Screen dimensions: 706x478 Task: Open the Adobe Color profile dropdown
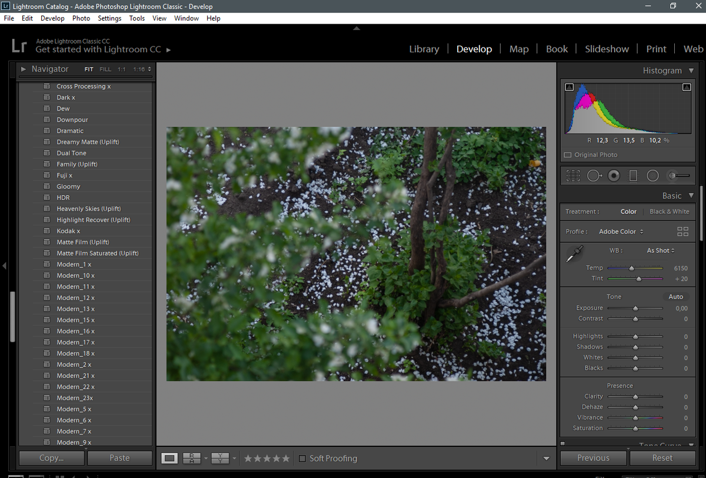[621, 232]
